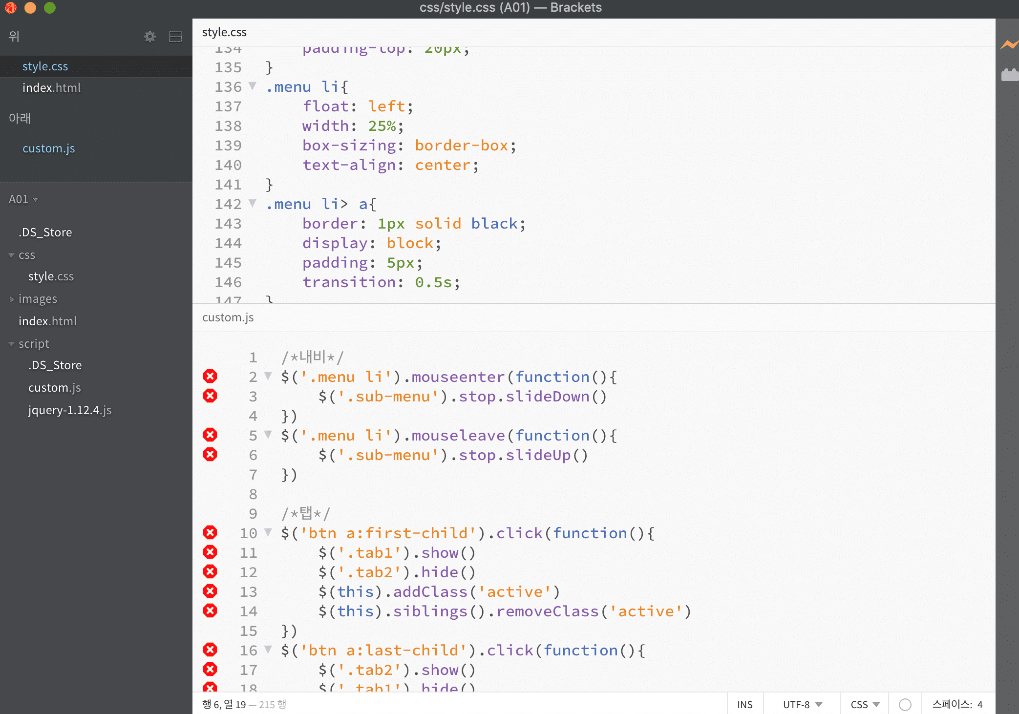The height and width of the screenshot is (714, 1019).
Task: Open the UTF-8 encoding dropdown
Action: coord(802,704)
